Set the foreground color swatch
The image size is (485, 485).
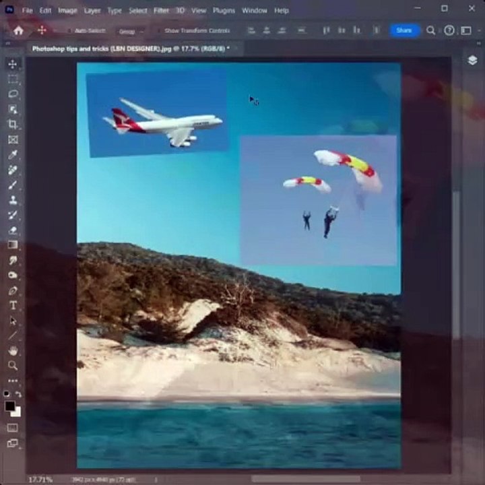[x=9, y=406]
